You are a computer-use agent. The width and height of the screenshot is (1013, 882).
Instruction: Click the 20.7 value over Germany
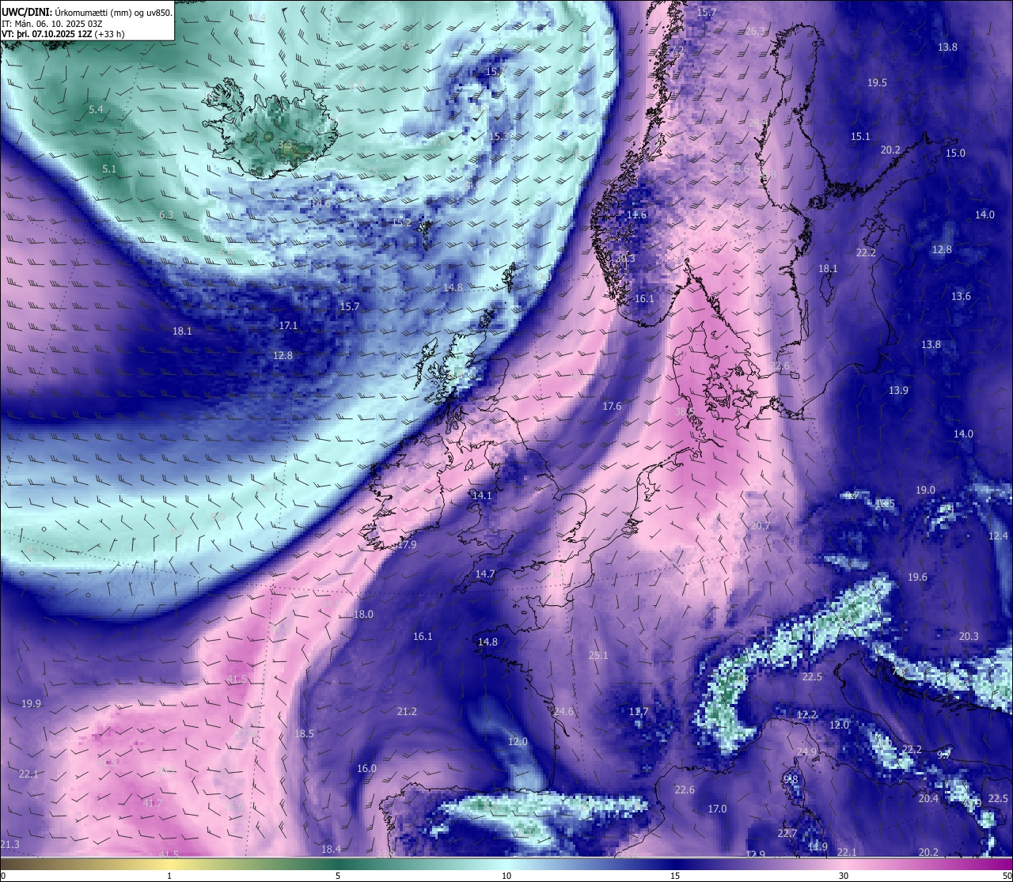[x=760, y=525]
